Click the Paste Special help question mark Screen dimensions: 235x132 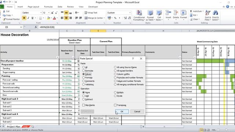tap(133, 59)
